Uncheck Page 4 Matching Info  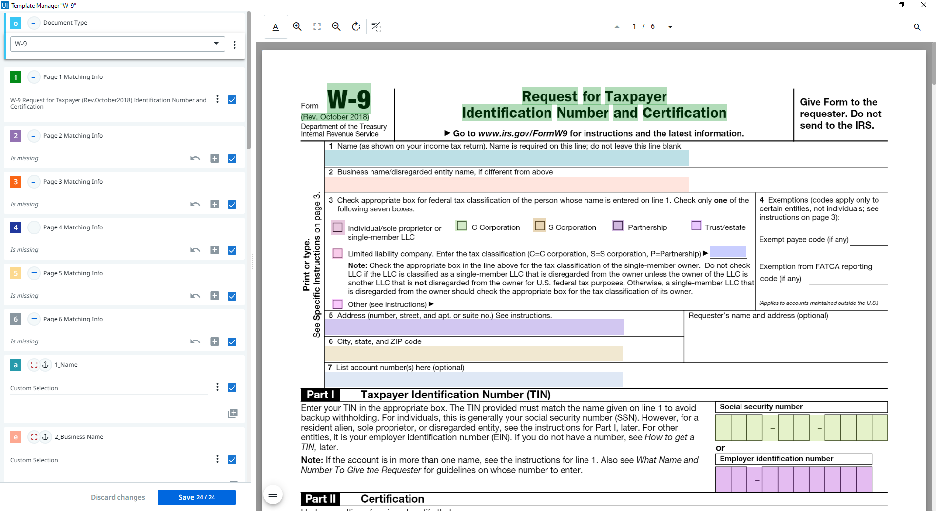click(232, 250)
